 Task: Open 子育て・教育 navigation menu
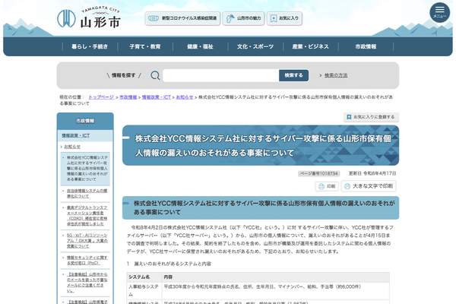[x=145, y=46]
